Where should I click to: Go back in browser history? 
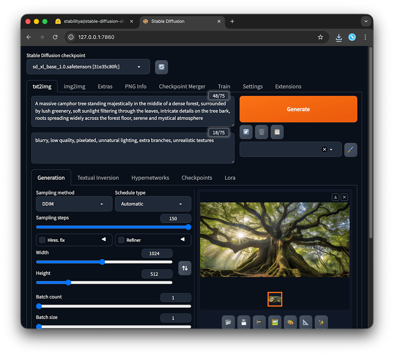29,37
